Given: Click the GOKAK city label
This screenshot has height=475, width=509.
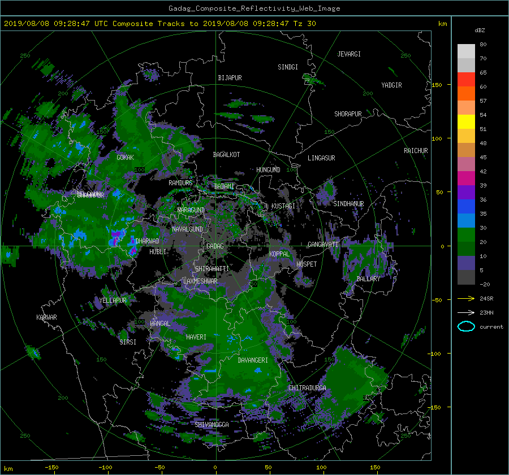Looking at the screenshot, I should 126,158.
